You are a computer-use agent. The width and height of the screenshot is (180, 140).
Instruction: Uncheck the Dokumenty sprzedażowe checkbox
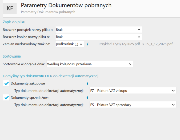(x=6, y=98)
